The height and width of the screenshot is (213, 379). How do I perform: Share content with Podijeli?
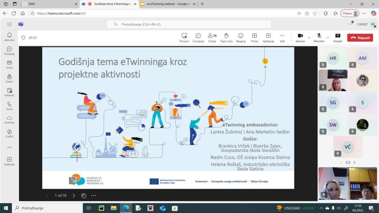pyautogui.click(x=338, y=38)
